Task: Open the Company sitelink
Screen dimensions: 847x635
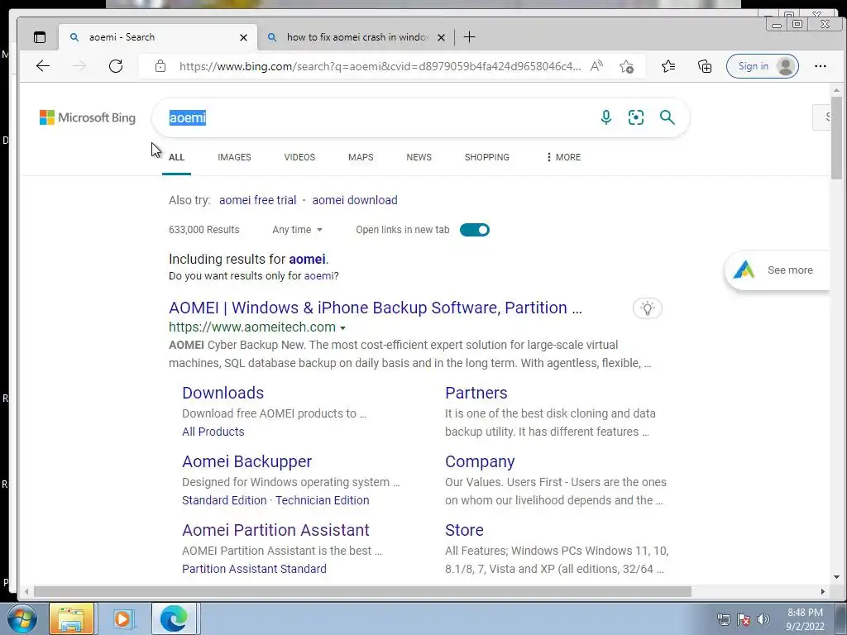Action: pos(480,461)
